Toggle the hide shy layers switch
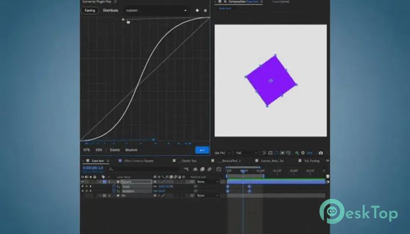 coord(195,170)
